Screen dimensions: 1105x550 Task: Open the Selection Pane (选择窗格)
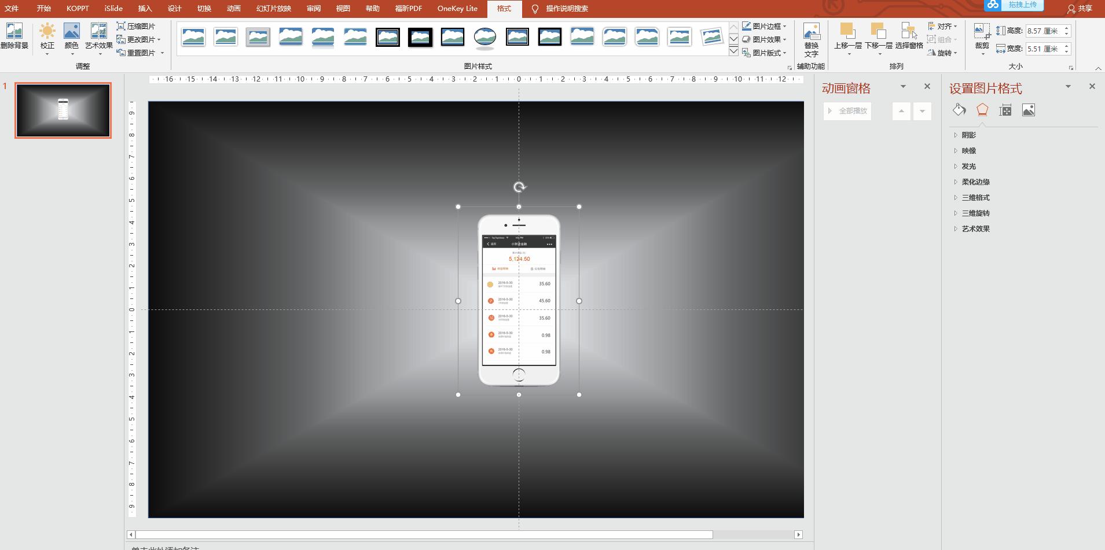[x=909, y=36]
